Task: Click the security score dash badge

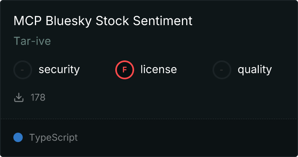Action: (x=23, y=70)
